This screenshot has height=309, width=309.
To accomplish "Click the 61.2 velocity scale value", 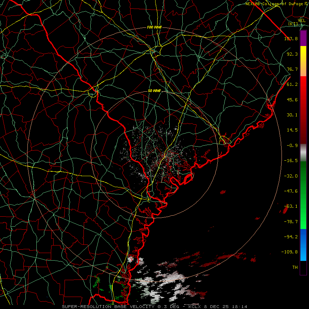I will coord(292,84).
